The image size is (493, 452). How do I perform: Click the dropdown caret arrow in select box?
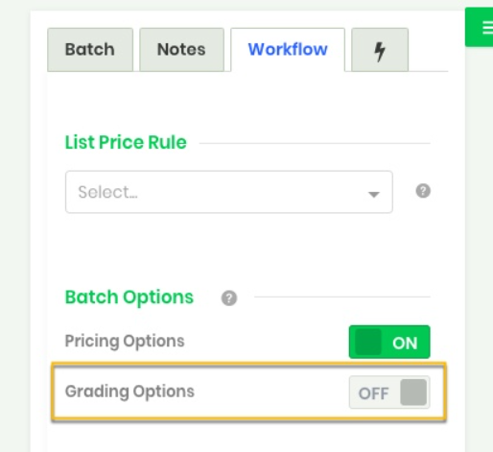click(374, 194)
